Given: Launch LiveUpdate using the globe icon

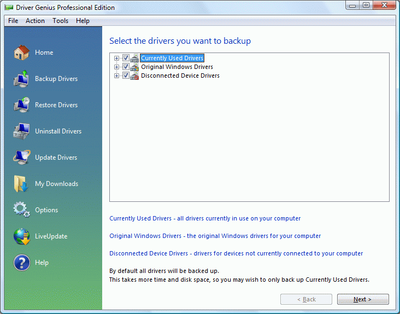Looking at the screenshot, I should point(21,236).
